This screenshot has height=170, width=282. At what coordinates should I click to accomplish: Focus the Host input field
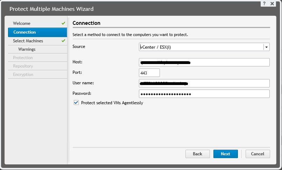click(204, 62)
